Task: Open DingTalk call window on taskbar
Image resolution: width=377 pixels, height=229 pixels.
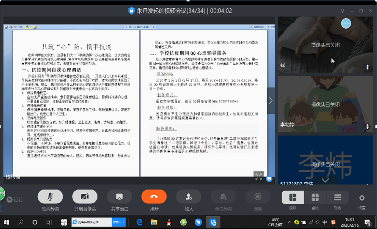Action: [x=213, y=222]
